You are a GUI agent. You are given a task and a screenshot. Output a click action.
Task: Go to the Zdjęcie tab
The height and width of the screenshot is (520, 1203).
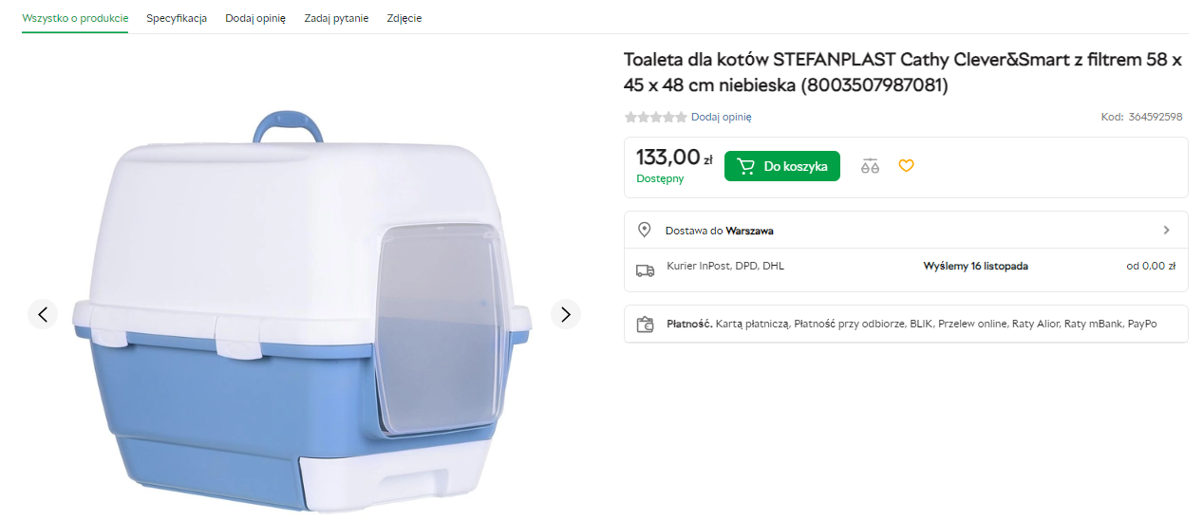pyautogui.click(x=404, y=18)
